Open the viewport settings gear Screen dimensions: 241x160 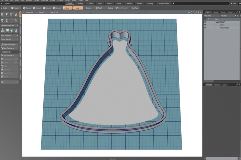coord(198,13)
